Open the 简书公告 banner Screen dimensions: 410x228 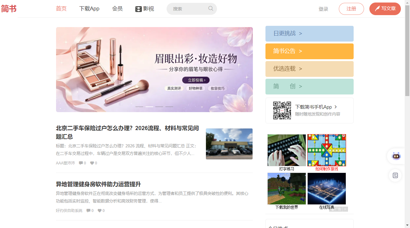pos(310,51)
